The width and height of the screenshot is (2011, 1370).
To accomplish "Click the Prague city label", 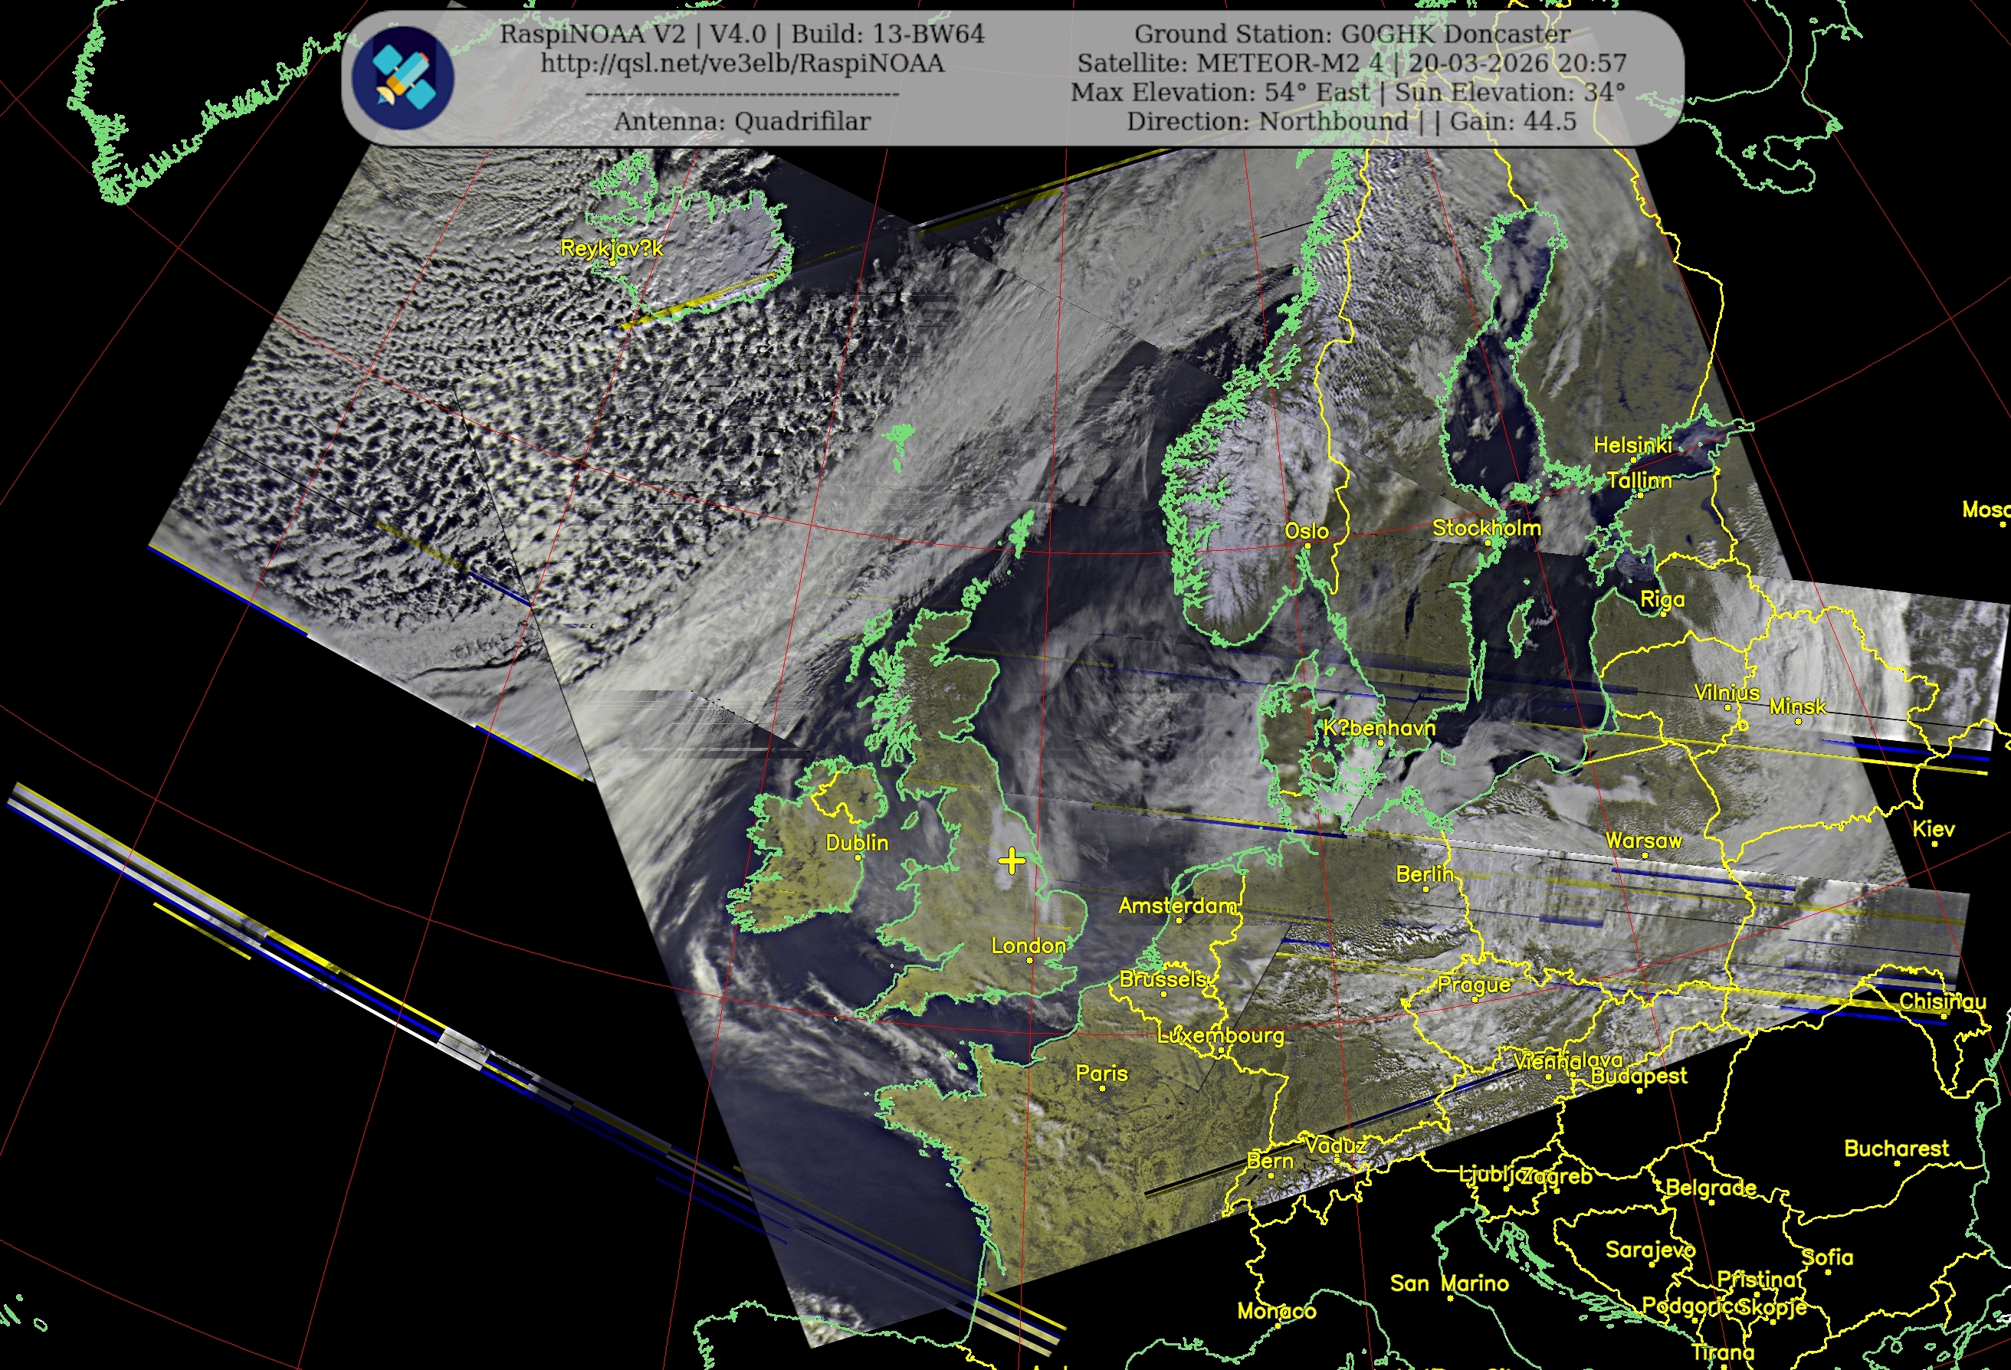I will click(1474, 985).
